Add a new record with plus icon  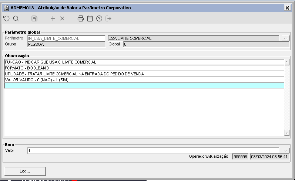pos(53,18)
